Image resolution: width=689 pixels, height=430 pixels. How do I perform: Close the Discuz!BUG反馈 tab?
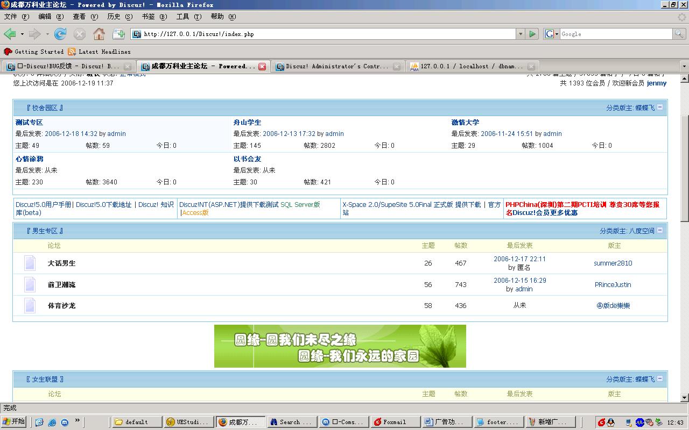pos(128,66)
